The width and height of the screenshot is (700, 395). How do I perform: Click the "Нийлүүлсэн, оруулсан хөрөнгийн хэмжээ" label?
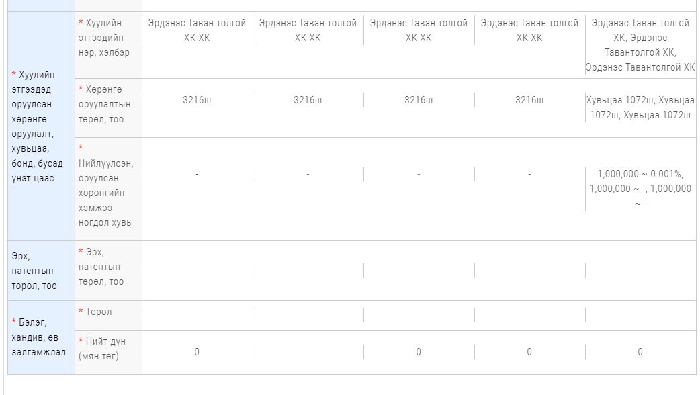(107, 185)
